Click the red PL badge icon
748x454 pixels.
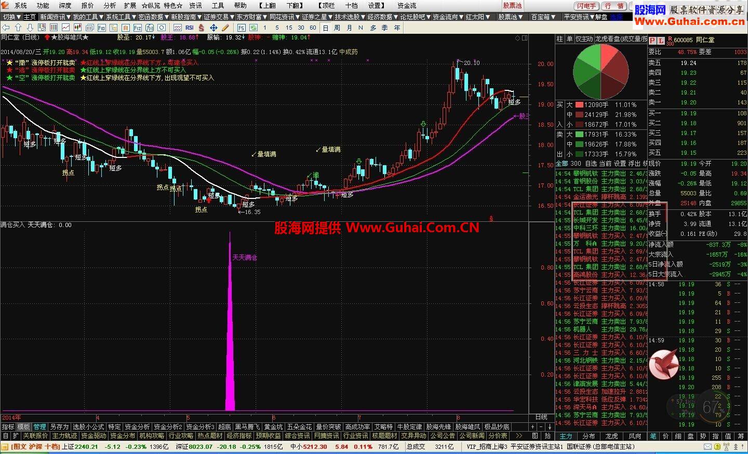coord(657,40)
